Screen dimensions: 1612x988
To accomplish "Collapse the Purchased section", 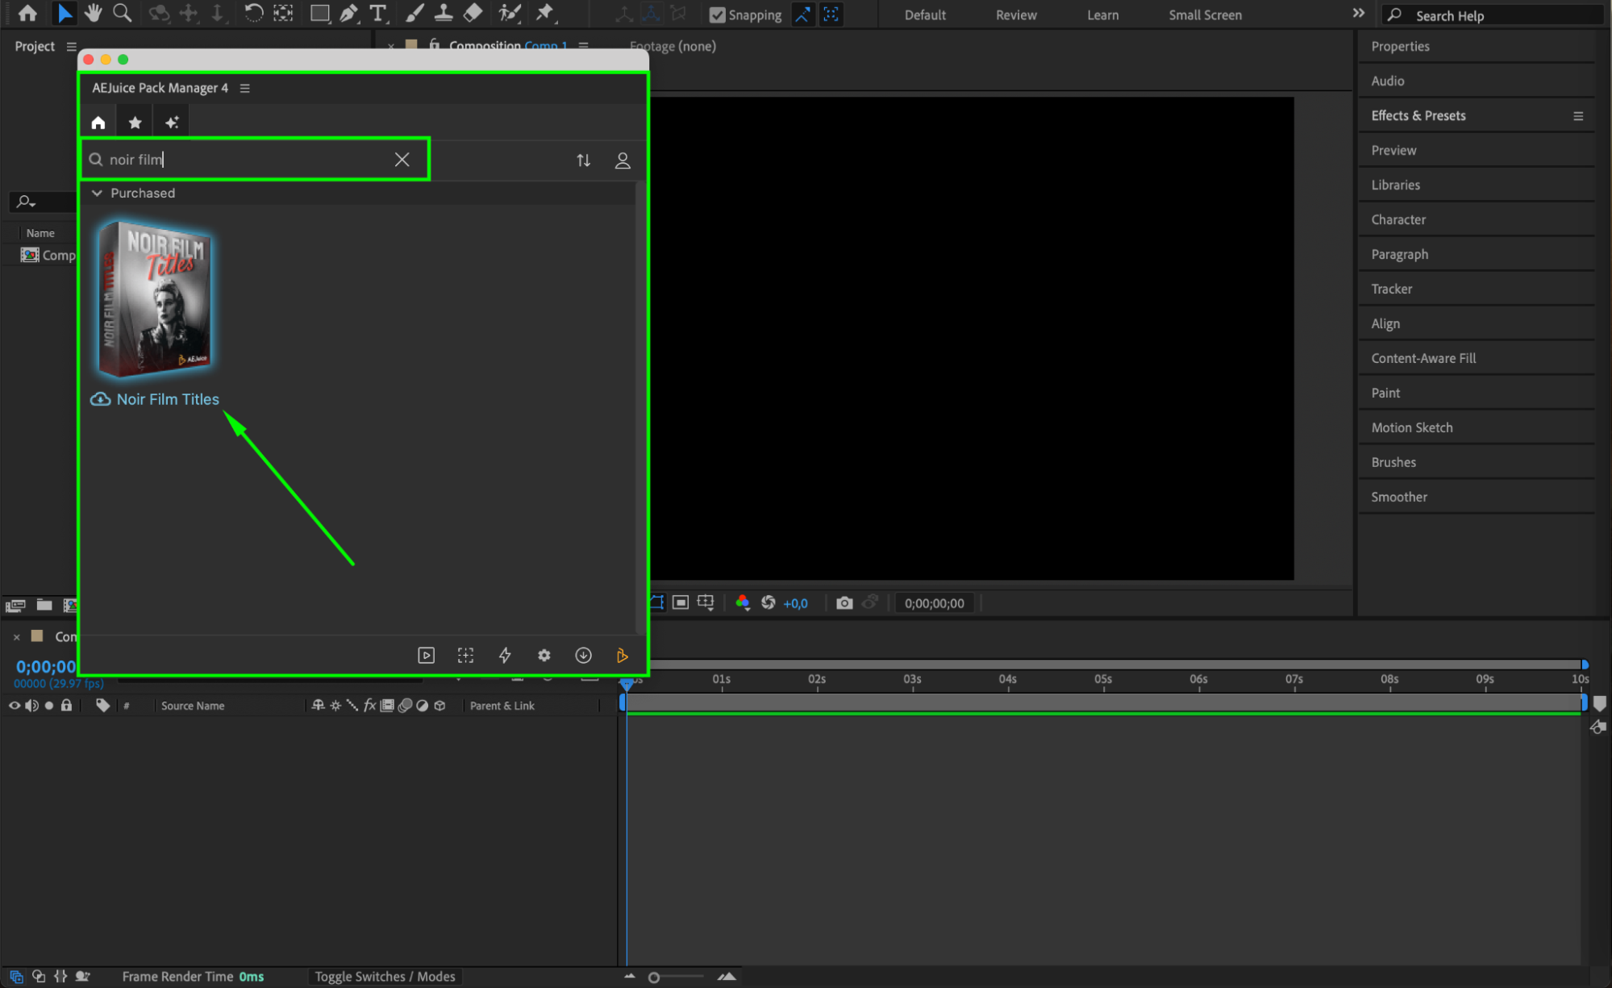I will [98, 193].
